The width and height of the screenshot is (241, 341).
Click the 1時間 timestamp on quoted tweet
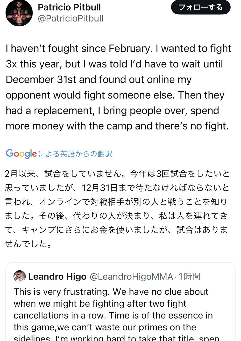pyautogui.click(x=189, y=277)
